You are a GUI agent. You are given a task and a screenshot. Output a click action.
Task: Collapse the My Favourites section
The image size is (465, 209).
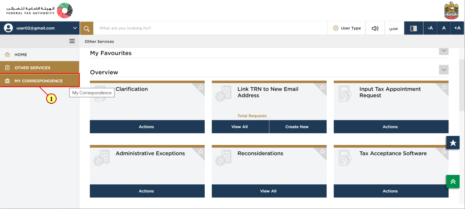444,51
